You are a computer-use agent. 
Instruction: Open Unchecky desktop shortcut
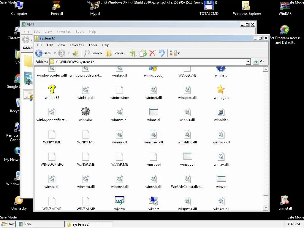[19, 203]
